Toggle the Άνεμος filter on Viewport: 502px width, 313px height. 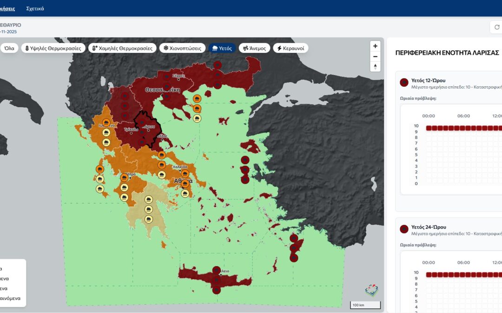[x=254, y=47]
